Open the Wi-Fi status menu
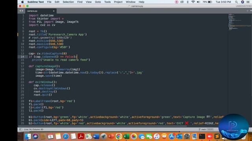252x141 pixels. (193, 2)
